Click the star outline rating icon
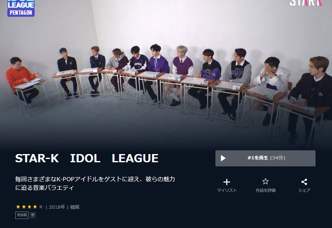The image size is (332, 228). click(x=265, y=182)
